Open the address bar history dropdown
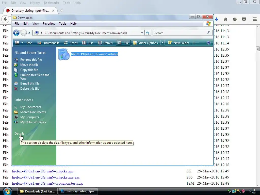Screen dimensions: 260x195 click(x=142, y=33)
